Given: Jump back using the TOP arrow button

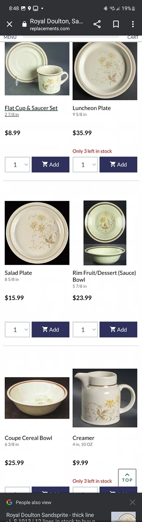Looking at the screenshot, I should tap(127, 478).
